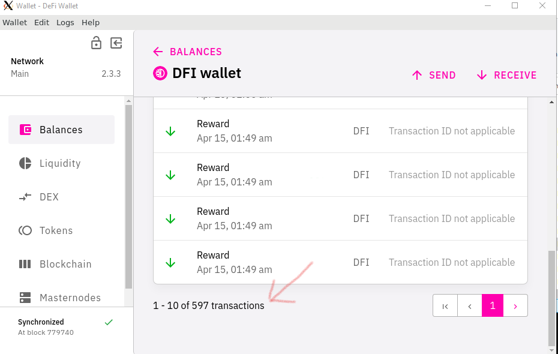Click the RECEIVE button

(x=506, y=75)
